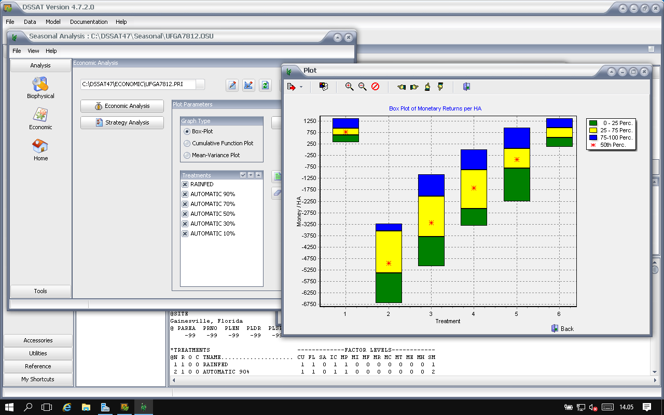Click the red prohibition circle icon
664x415 pixels.
(376, 87)
